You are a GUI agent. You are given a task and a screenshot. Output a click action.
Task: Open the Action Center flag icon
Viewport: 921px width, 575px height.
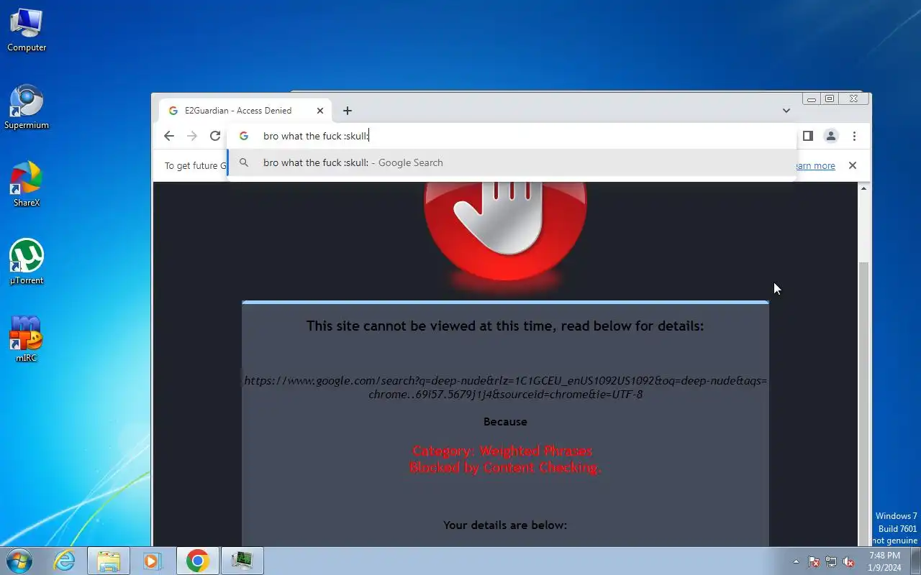point(814,561)
